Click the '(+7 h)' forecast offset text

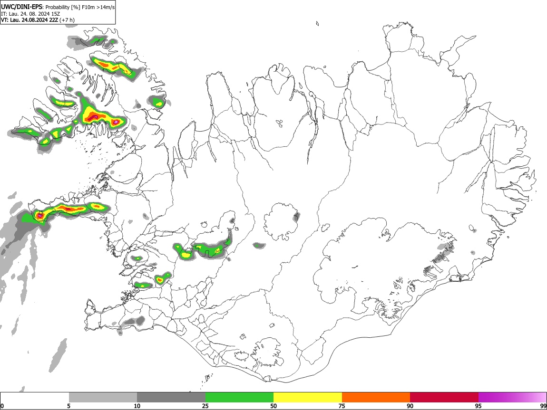click(67, 20)
